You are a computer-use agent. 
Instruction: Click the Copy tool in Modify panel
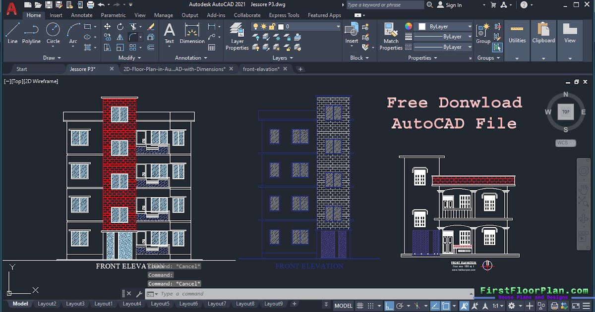(108, 37)
